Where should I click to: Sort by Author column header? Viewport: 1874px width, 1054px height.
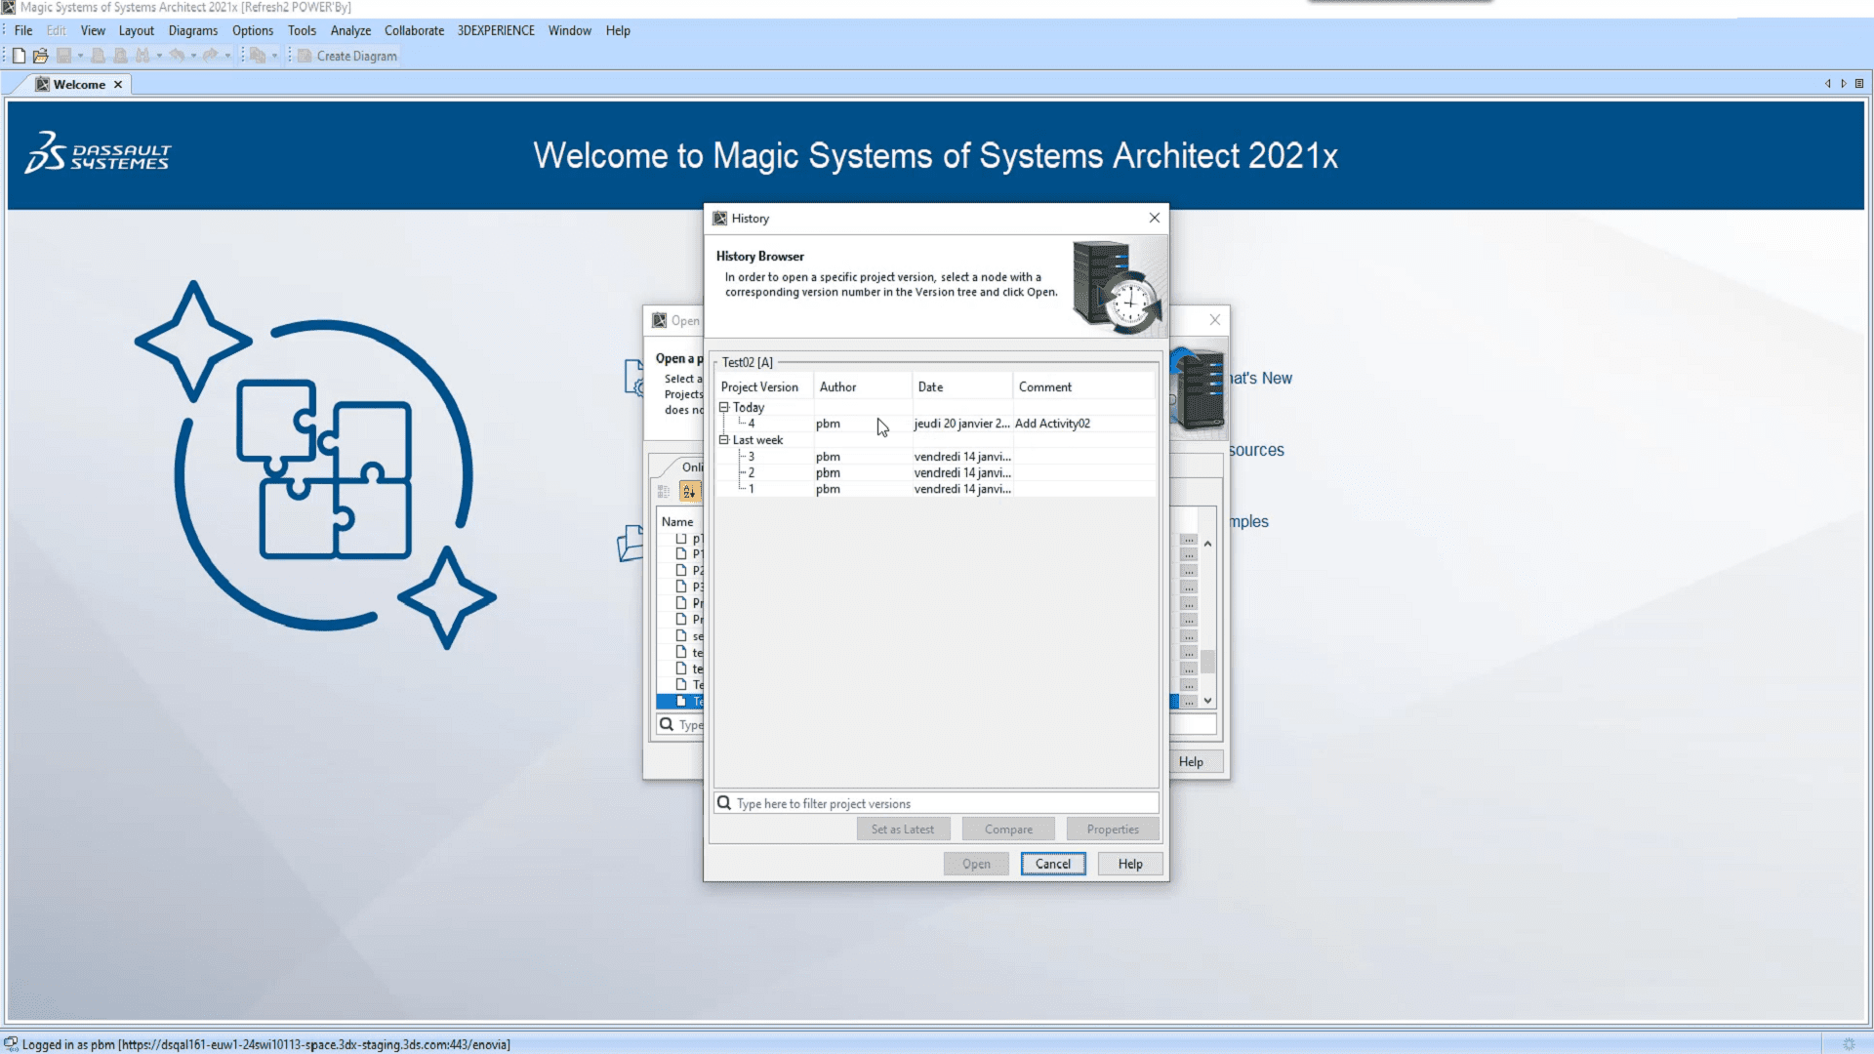[863, 387]
